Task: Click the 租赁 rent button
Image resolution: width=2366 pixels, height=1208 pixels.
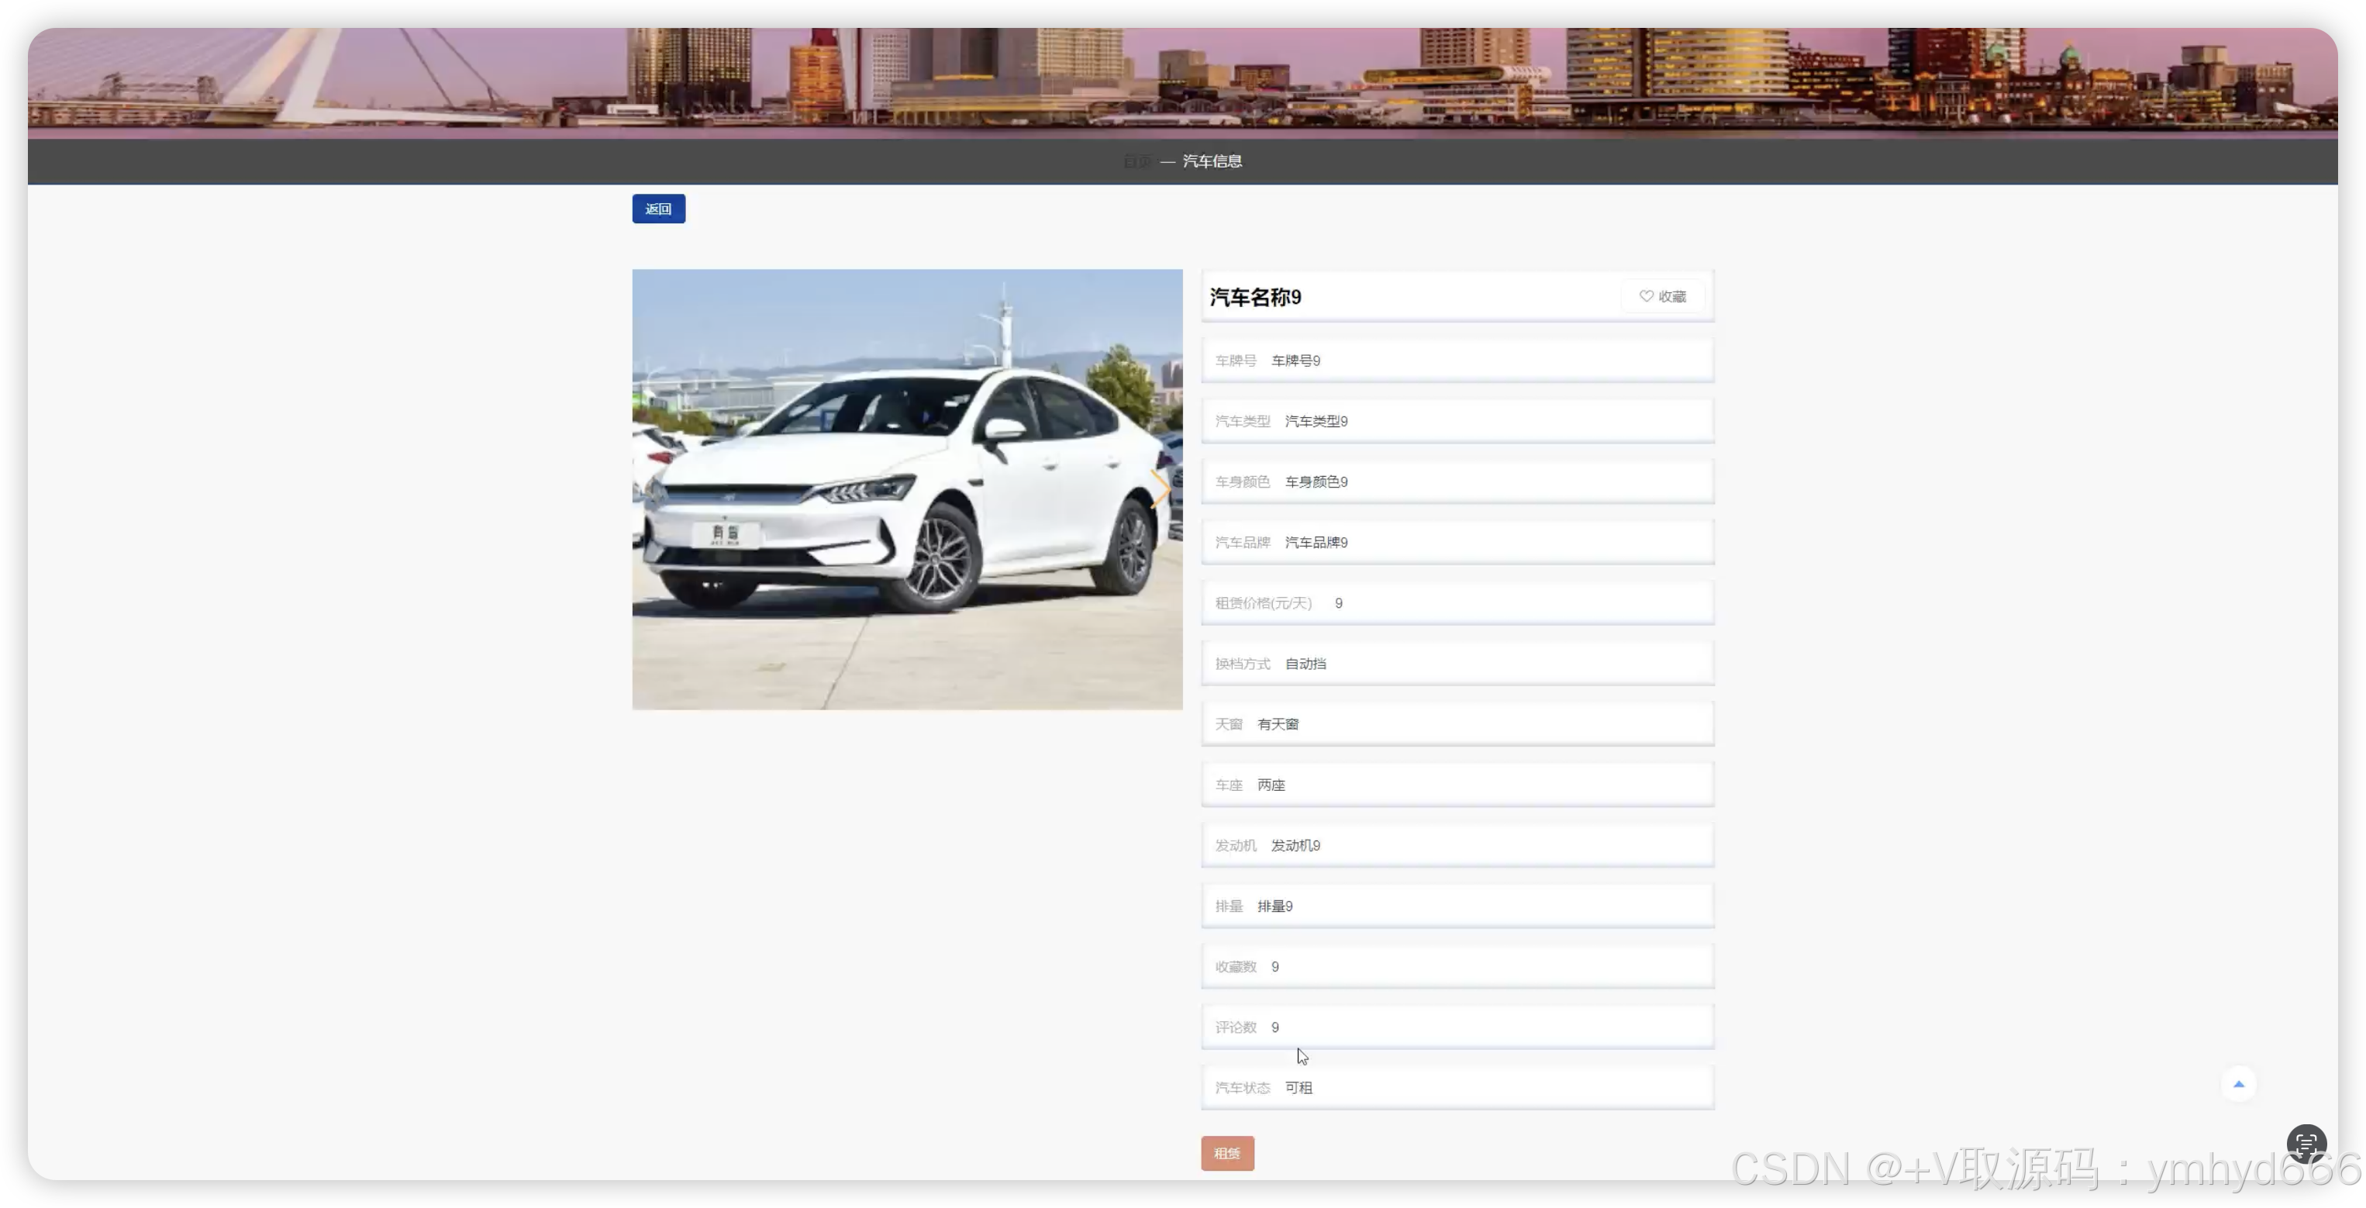Action: pos(1227,1153)
